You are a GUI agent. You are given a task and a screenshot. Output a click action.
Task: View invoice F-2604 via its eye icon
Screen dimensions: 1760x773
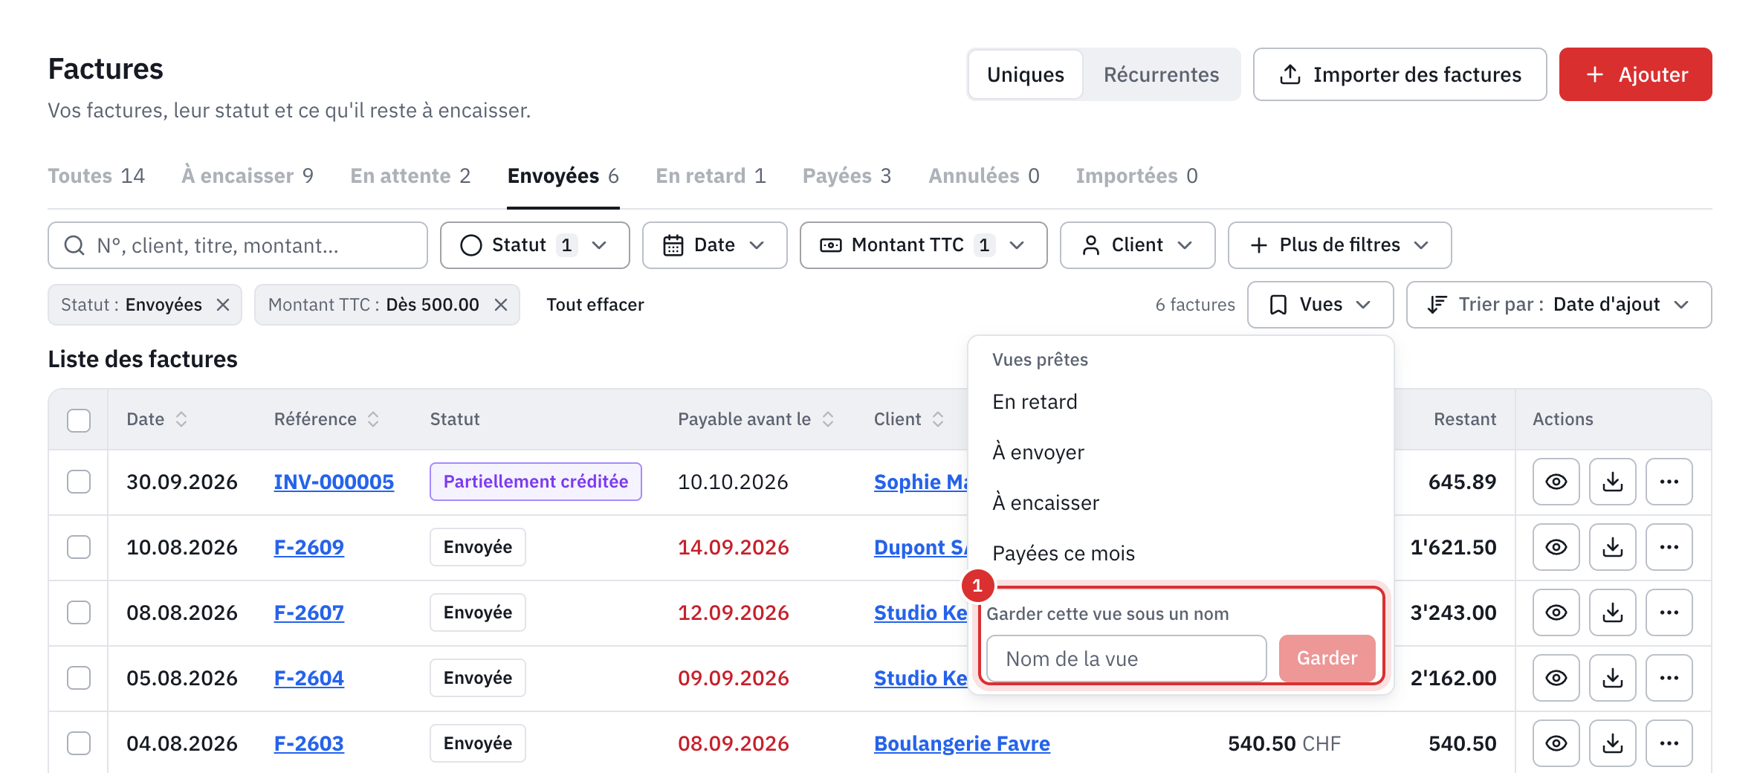point(1556,678)
